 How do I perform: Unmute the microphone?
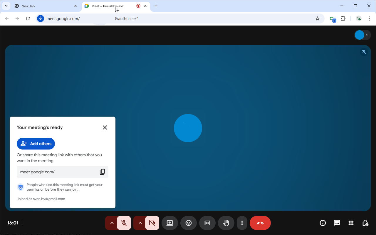pyautogui.click(x=124, y=223)
